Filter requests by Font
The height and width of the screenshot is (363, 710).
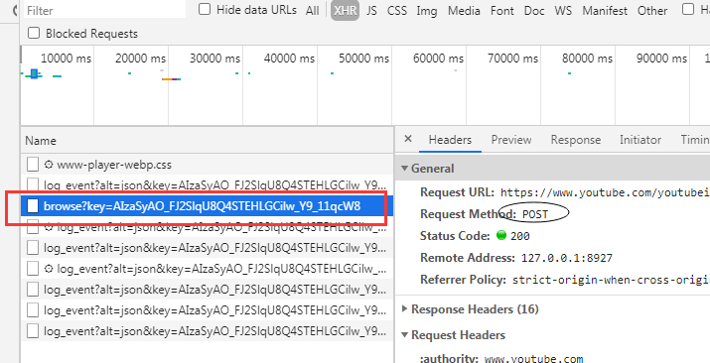(502, 10)
